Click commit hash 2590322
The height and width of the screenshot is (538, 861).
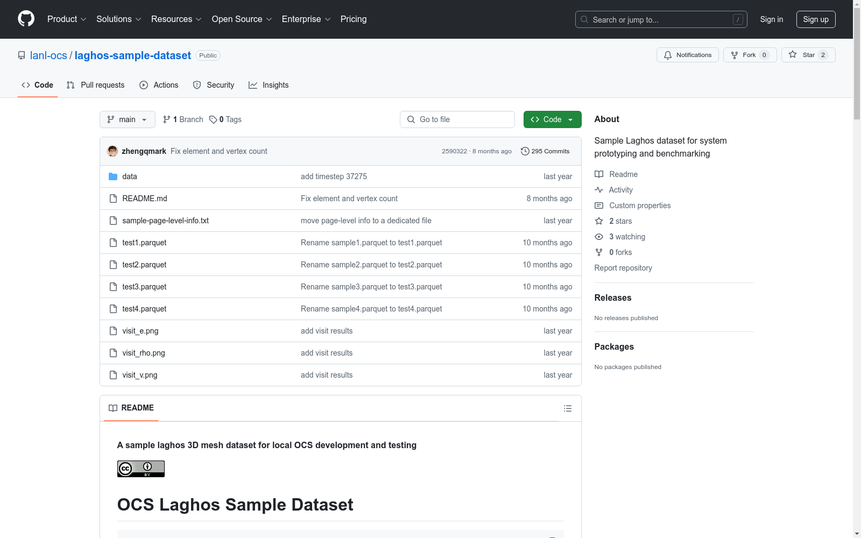455,151
